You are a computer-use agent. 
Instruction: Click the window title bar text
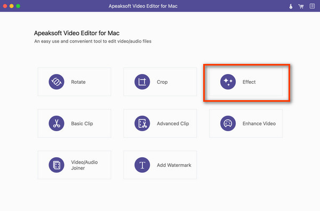(x=143, y=6)
